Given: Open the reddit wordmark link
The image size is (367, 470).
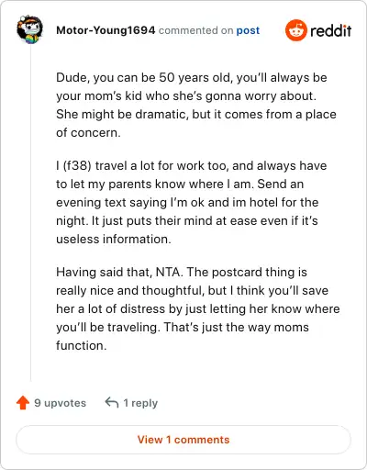Looking at the screenshot, I should tap(331, 30).
